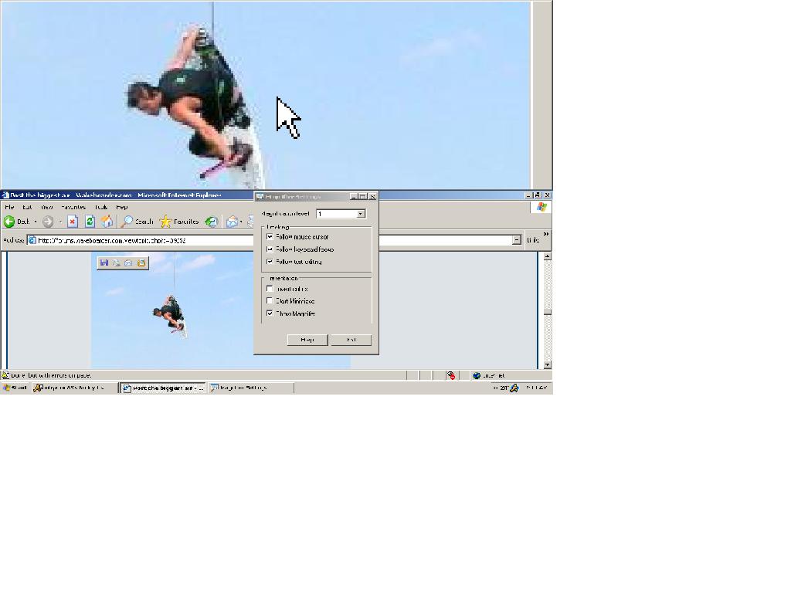Click the Back arrow icon in Internet Explorer
The height and width of the screenshot is (593, 791).
(9, 222)
